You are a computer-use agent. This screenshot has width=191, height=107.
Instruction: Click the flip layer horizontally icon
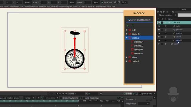(115, 2)
